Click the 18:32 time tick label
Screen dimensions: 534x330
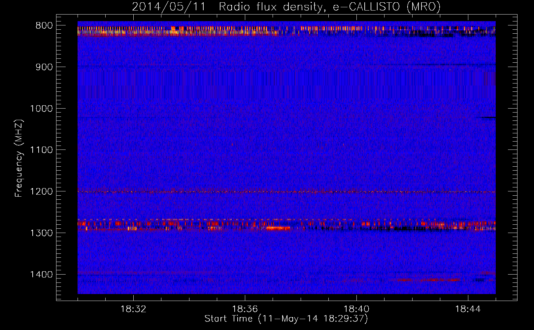click(x=133, y=309)
